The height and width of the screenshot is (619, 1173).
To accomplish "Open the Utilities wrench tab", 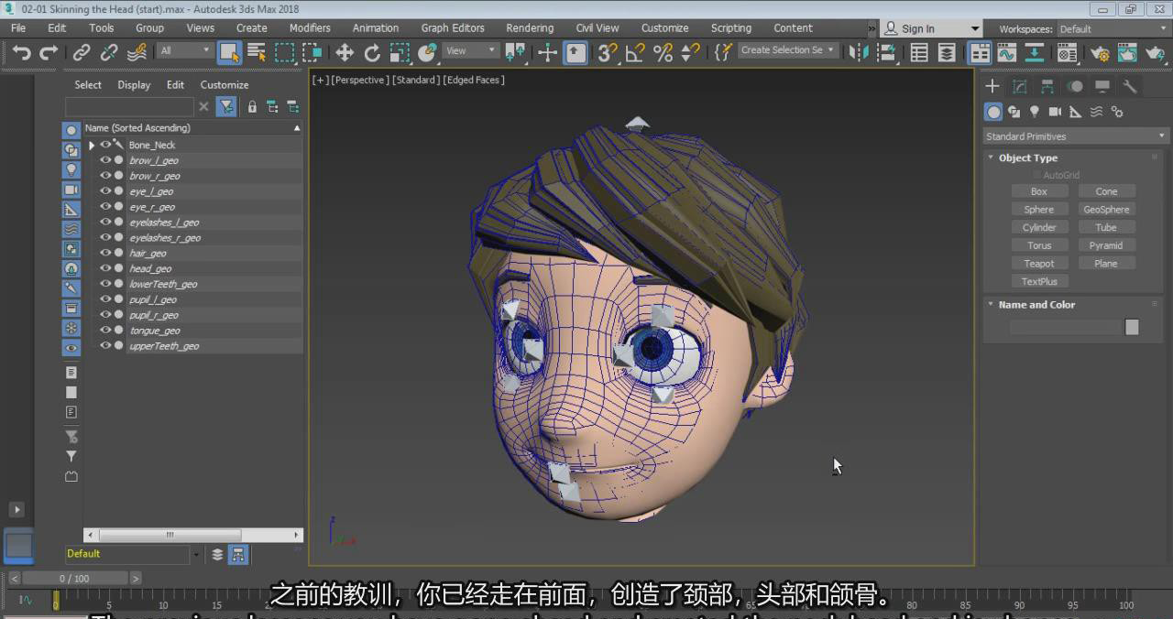I will click(1130, 86).
